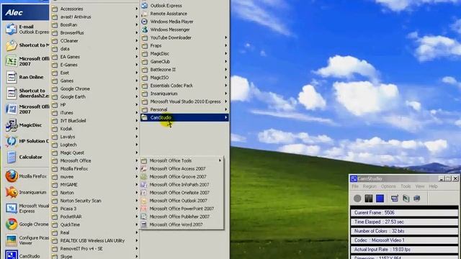This screenshot has height=259, width=461.
Task: Launch Outlook Express from programs submenu
Action: 184,6
